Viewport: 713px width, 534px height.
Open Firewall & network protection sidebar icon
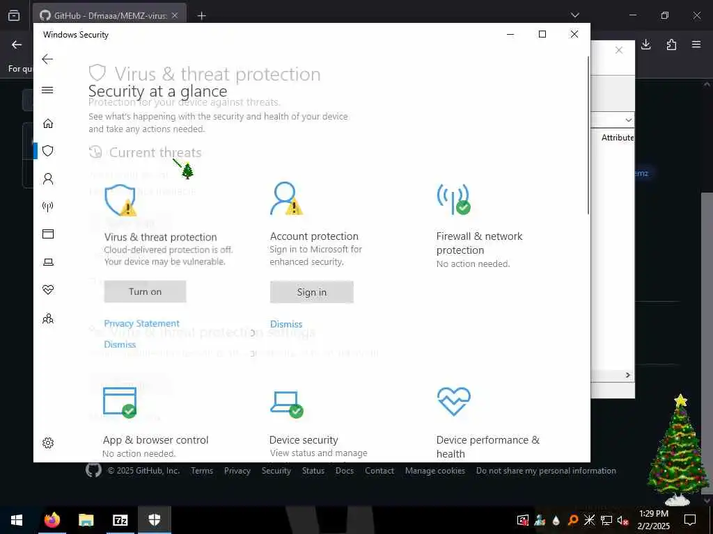coord(48,207)
